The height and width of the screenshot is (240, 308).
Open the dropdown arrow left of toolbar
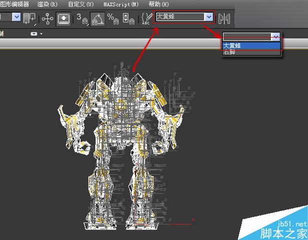point(17,17)
